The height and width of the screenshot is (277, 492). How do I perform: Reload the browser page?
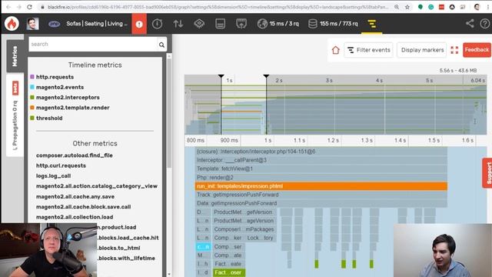tap(29, 7)
